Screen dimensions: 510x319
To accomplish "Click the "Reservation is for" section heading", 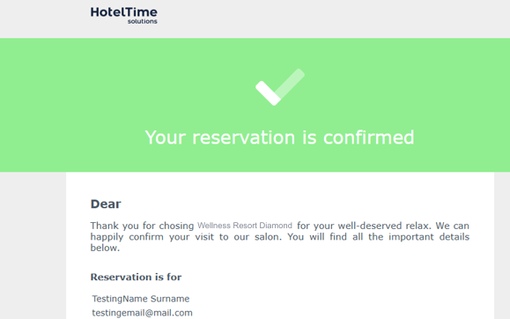I will 136,277.
